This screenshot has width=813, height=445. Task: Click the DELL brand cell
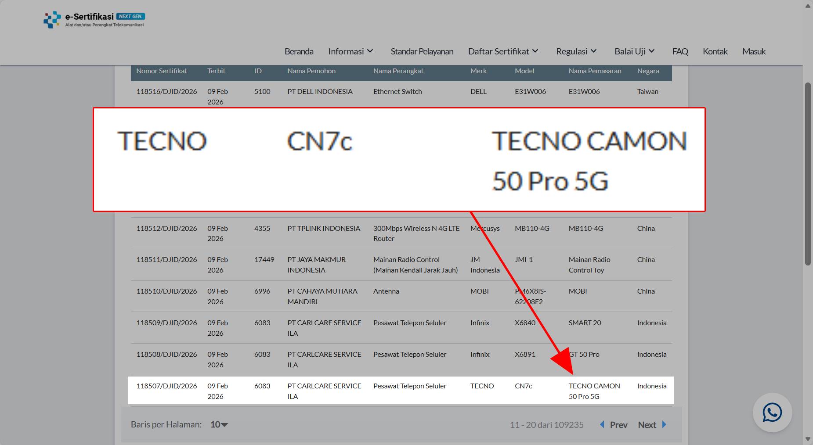(478, 91)
